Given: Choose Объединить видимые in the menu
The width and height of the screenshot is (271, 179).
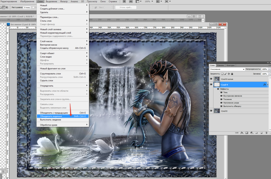Looking at the screenshot, I should pyautogui.click(x=63, y=116).
